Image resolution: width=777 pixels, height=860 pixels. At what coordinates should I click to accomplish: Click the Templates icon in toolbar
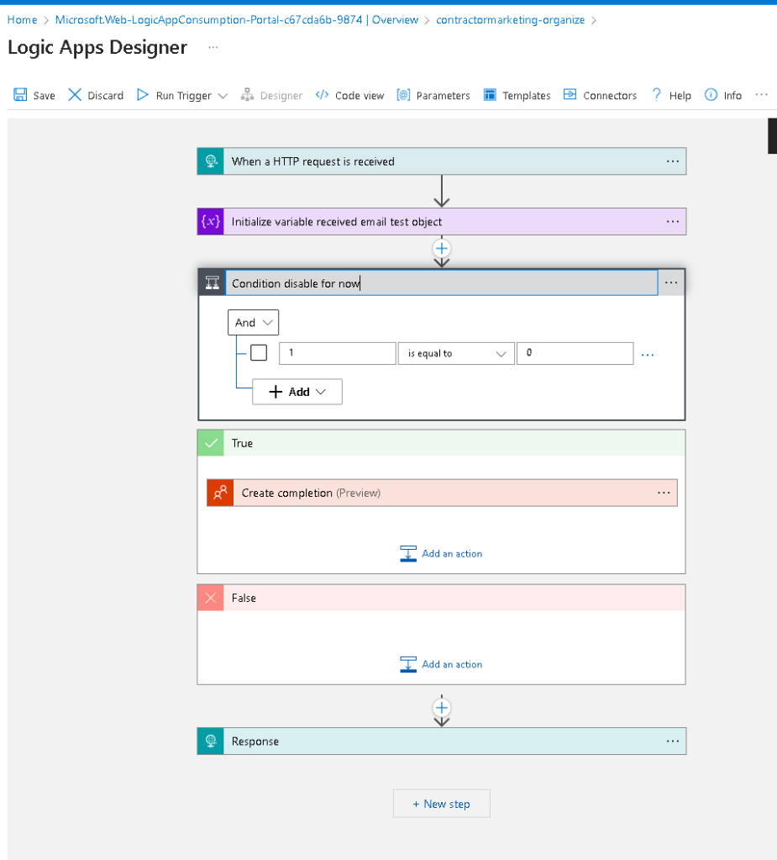coord(490,95)
